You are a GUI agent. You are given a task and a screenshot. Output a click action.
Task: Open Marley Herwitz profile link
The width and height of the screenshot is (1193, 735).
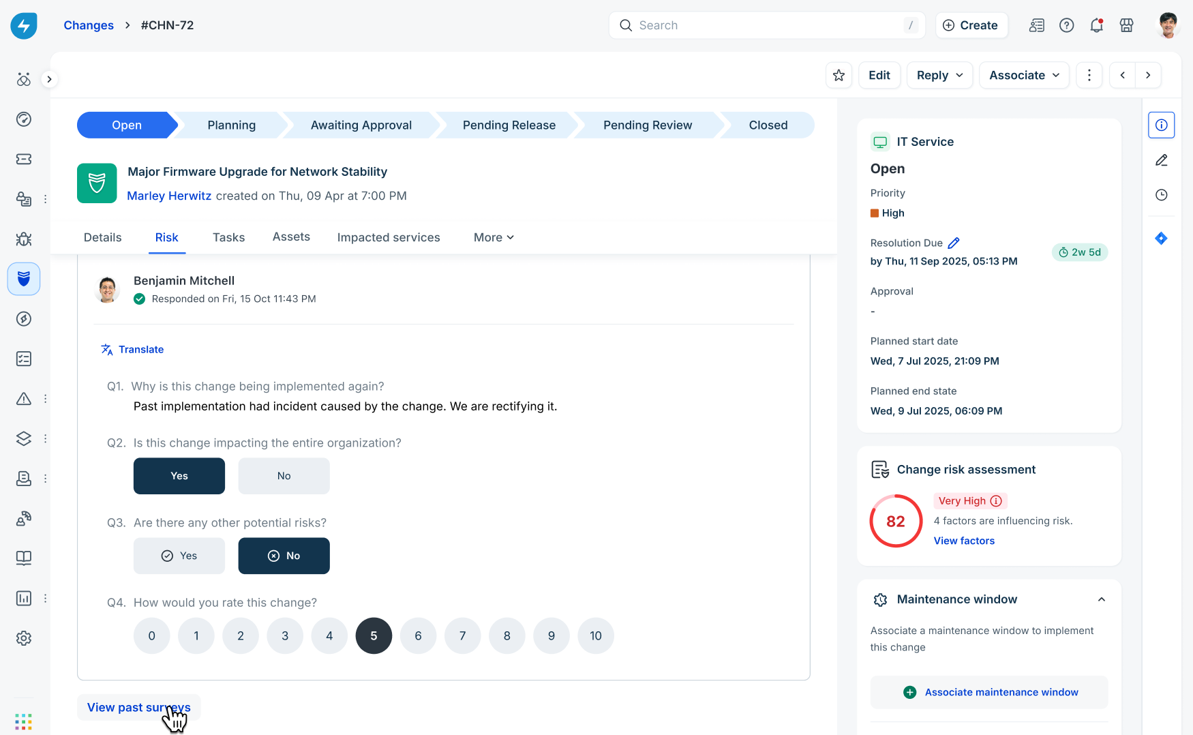point(169,196)
